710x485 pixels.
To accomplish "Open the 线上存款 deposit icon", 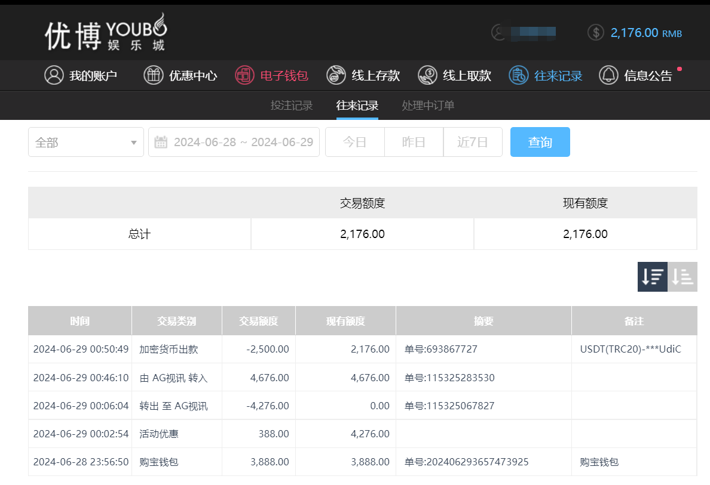I will point(335,75).
